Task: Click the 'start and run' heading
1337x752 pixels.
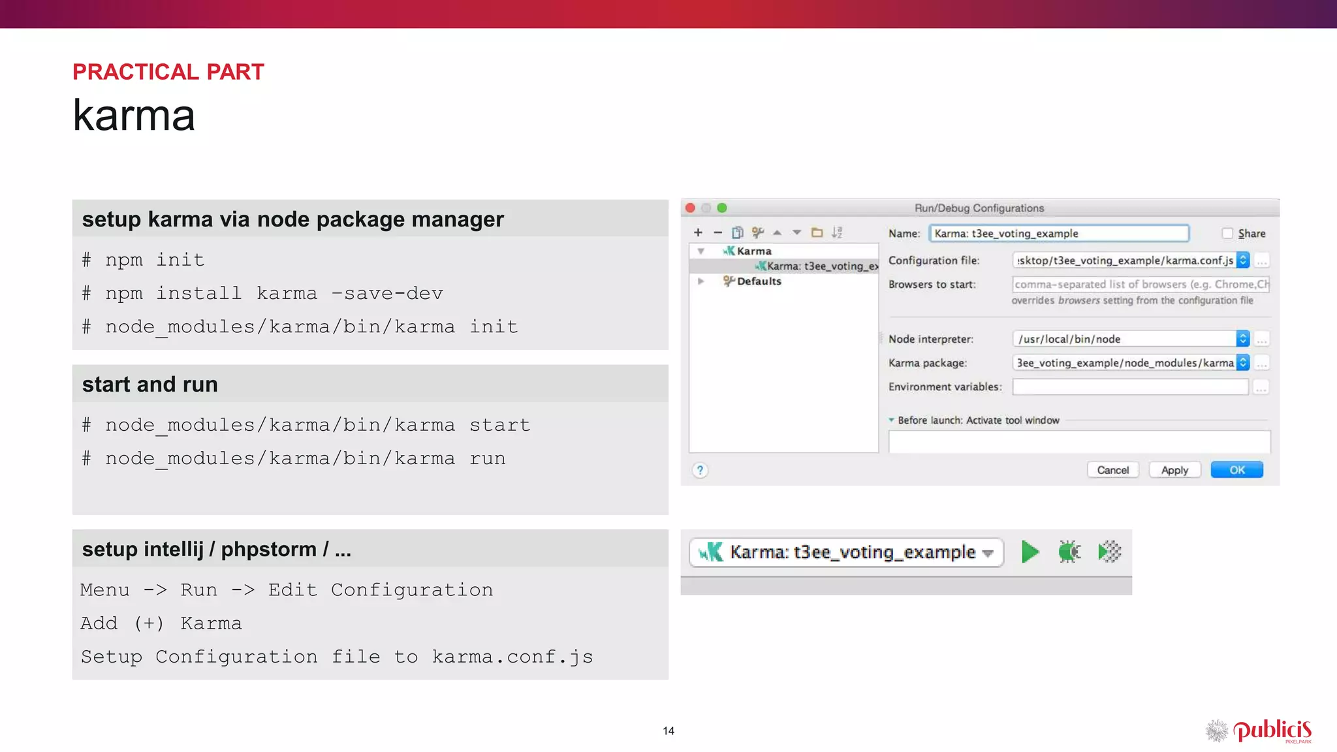Action: 150,384
